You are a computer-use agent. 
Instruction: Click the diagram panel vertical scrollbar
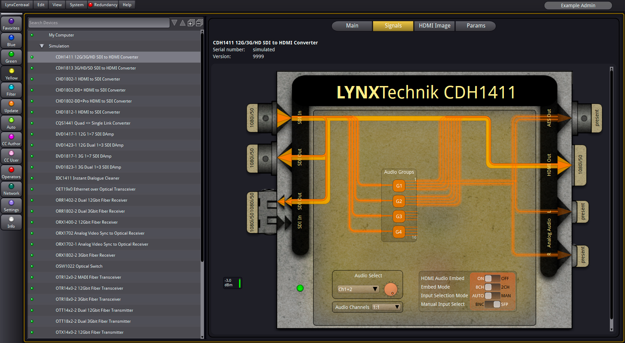611,194
